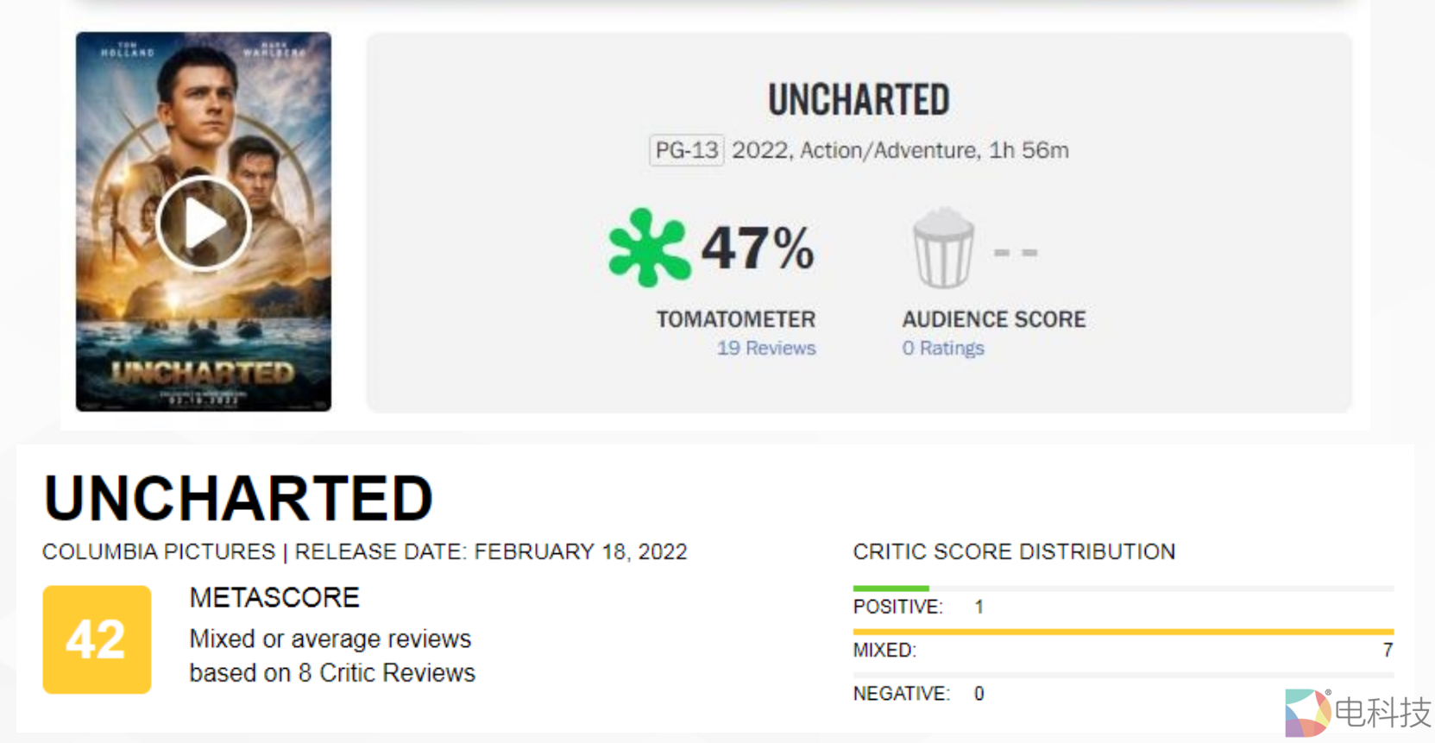The width and height of the screenshot is (1435, 743).
Task: Play the Uncharted trailer on the poster
Action: point(204,224)
